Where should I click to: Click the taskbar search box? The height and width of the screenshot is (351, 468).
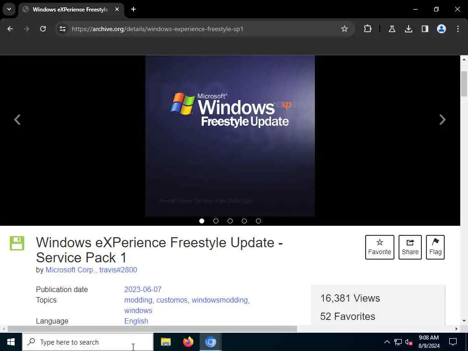(x=88, y=342)
